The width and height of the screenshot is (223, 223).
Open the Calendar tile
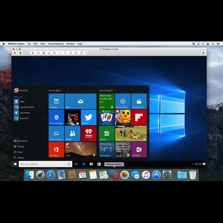[56, 101]
